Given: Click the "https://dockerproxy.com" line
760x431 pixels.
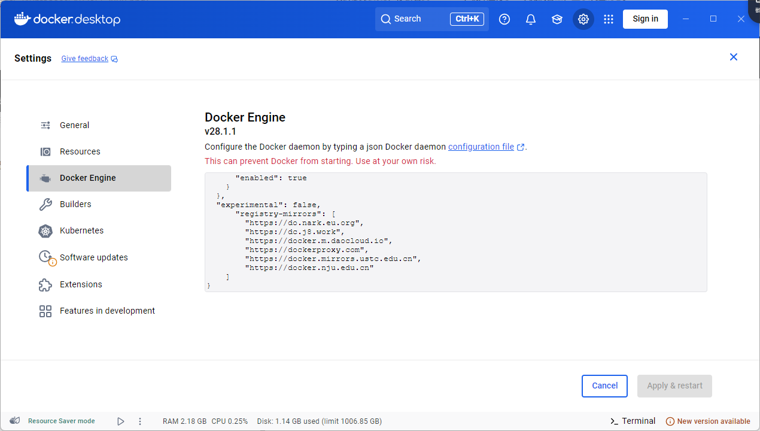Looking at the screenshot, I should click(306, 250).
